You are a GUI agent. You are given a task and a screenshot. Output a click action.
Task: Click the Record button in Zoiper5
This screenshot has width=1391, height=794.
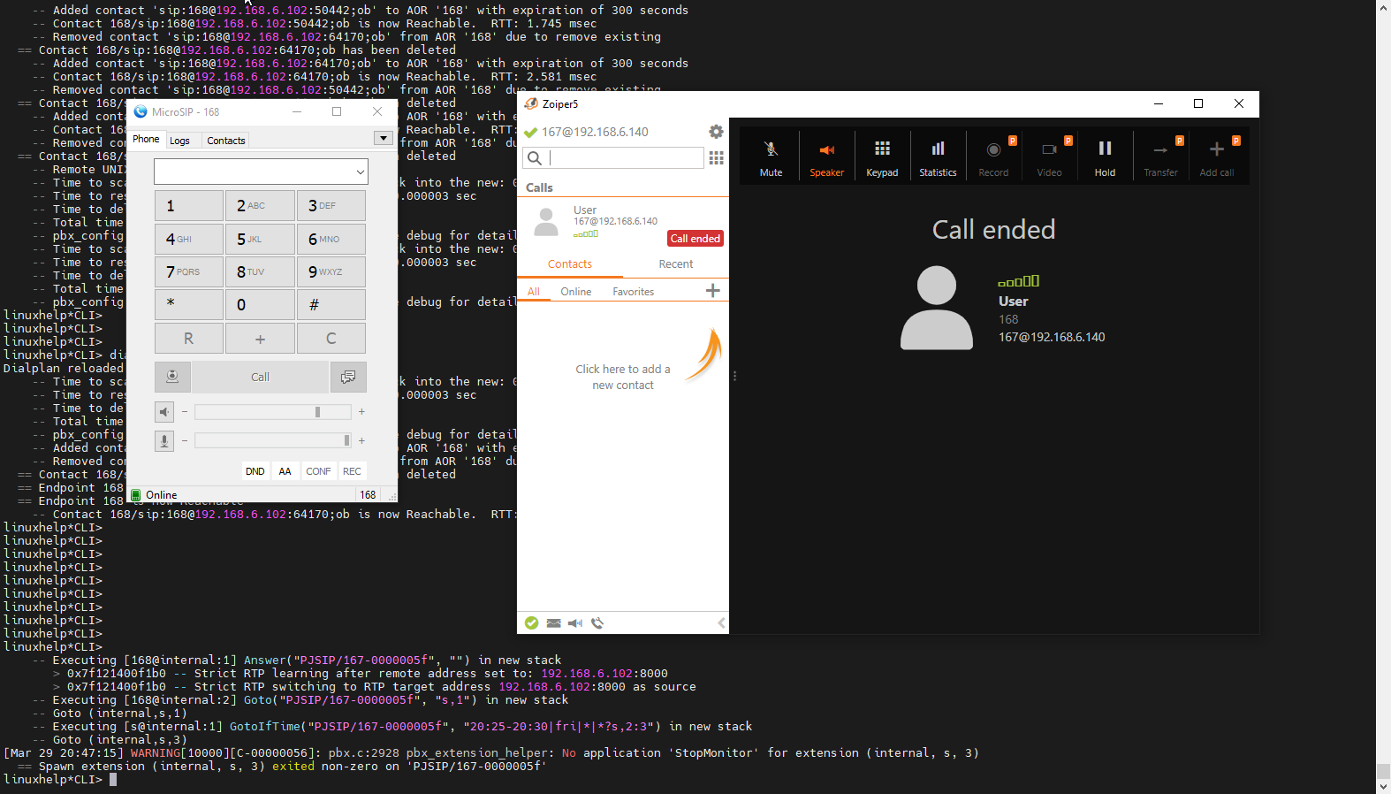993,157
